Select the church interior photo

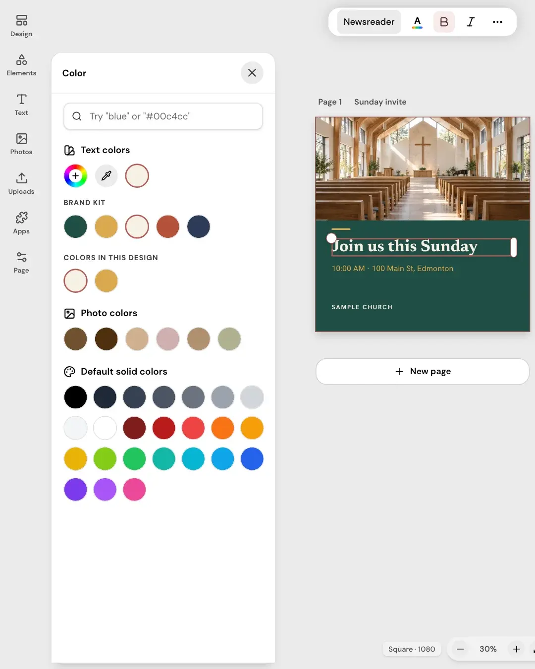tap(423, 168)
